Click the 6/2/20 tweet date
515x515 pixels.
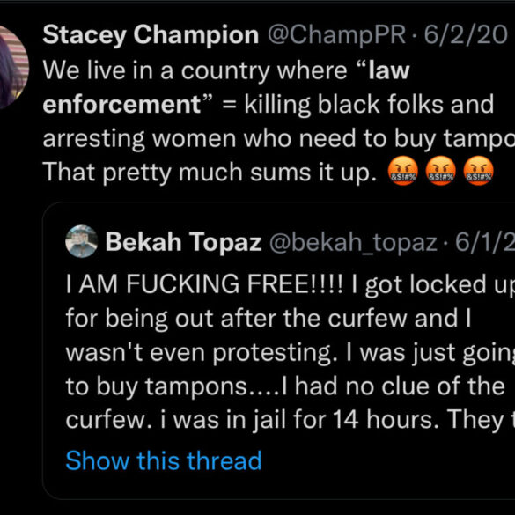pos(466,35)
